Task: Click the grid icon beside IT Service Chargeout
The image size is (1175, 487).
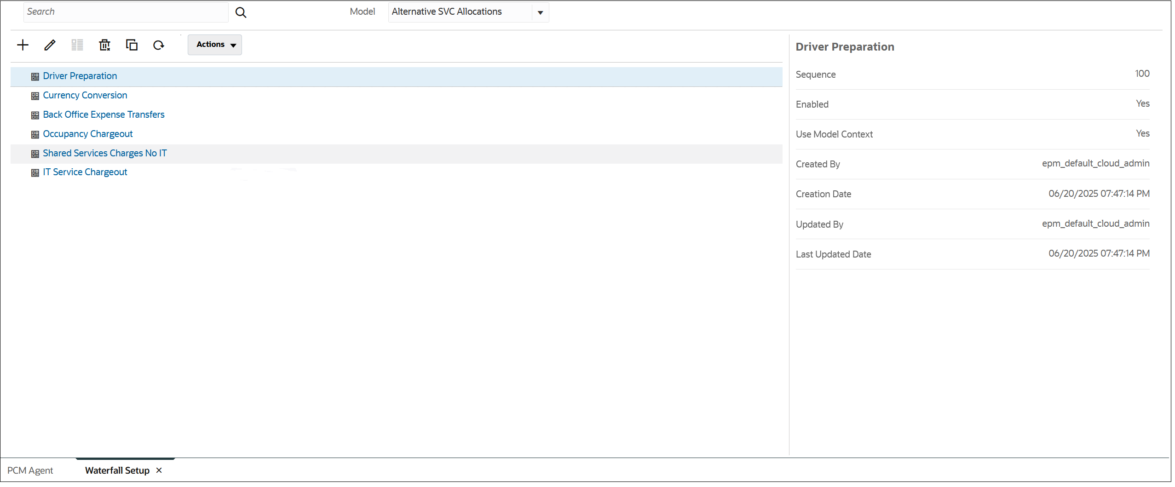Action: (35, 173)
